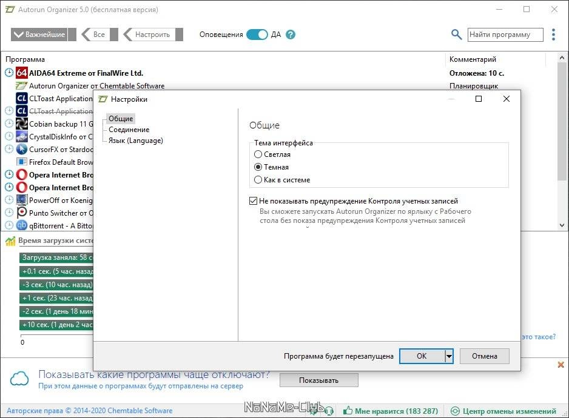This screenshot has width=569, height=418.
Task: Select Общие in settings tree
Action: click(121, 119)
